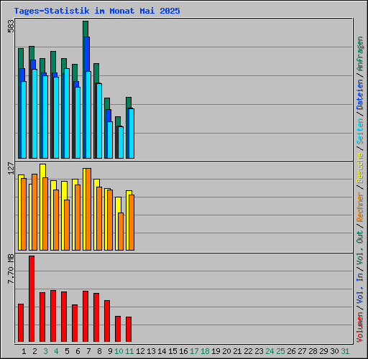Click day label '28' on the x-axis
This screenshot has height=359, width=368.
(313, 351)
